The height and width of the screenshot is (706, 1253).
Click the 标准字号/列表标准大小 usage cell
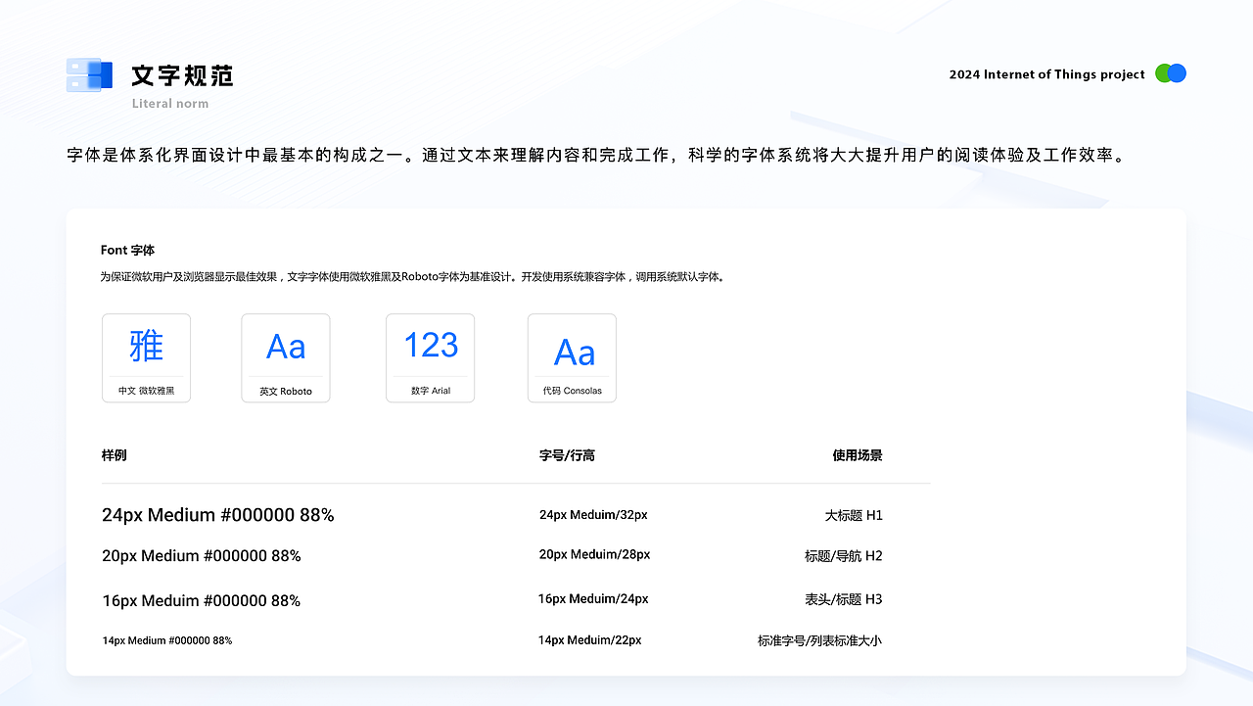[x=820, y=640]
